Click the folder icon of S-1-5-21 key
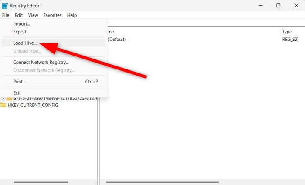The width and height of the screenshot is (305, 185). [9, 99]
